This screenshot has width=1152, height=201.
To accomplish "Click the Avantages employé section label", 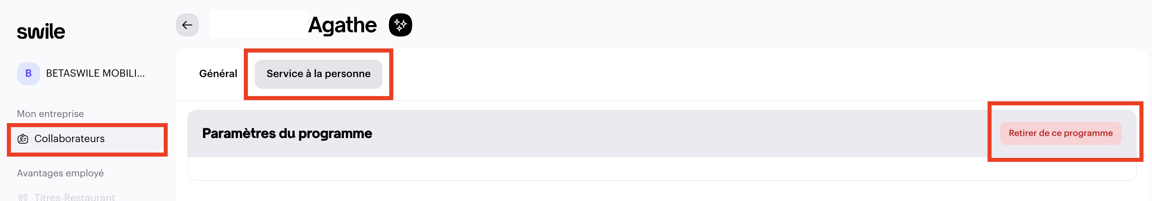I will coord(60,174).
